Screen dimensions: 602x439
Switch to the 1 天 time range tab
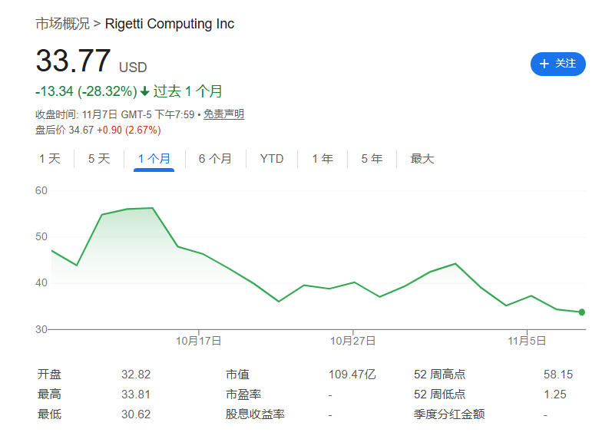point(49,159)
